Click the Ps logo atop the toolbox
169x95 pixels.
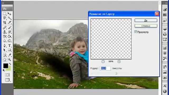click(7, 9)
